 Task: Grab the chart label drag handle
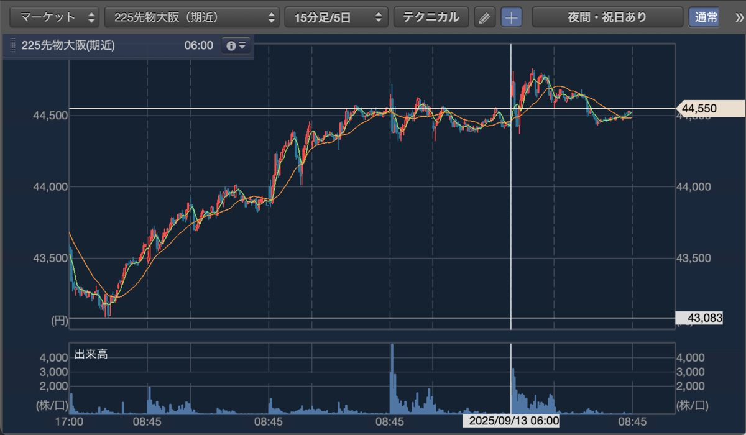[x=12, y=45]
